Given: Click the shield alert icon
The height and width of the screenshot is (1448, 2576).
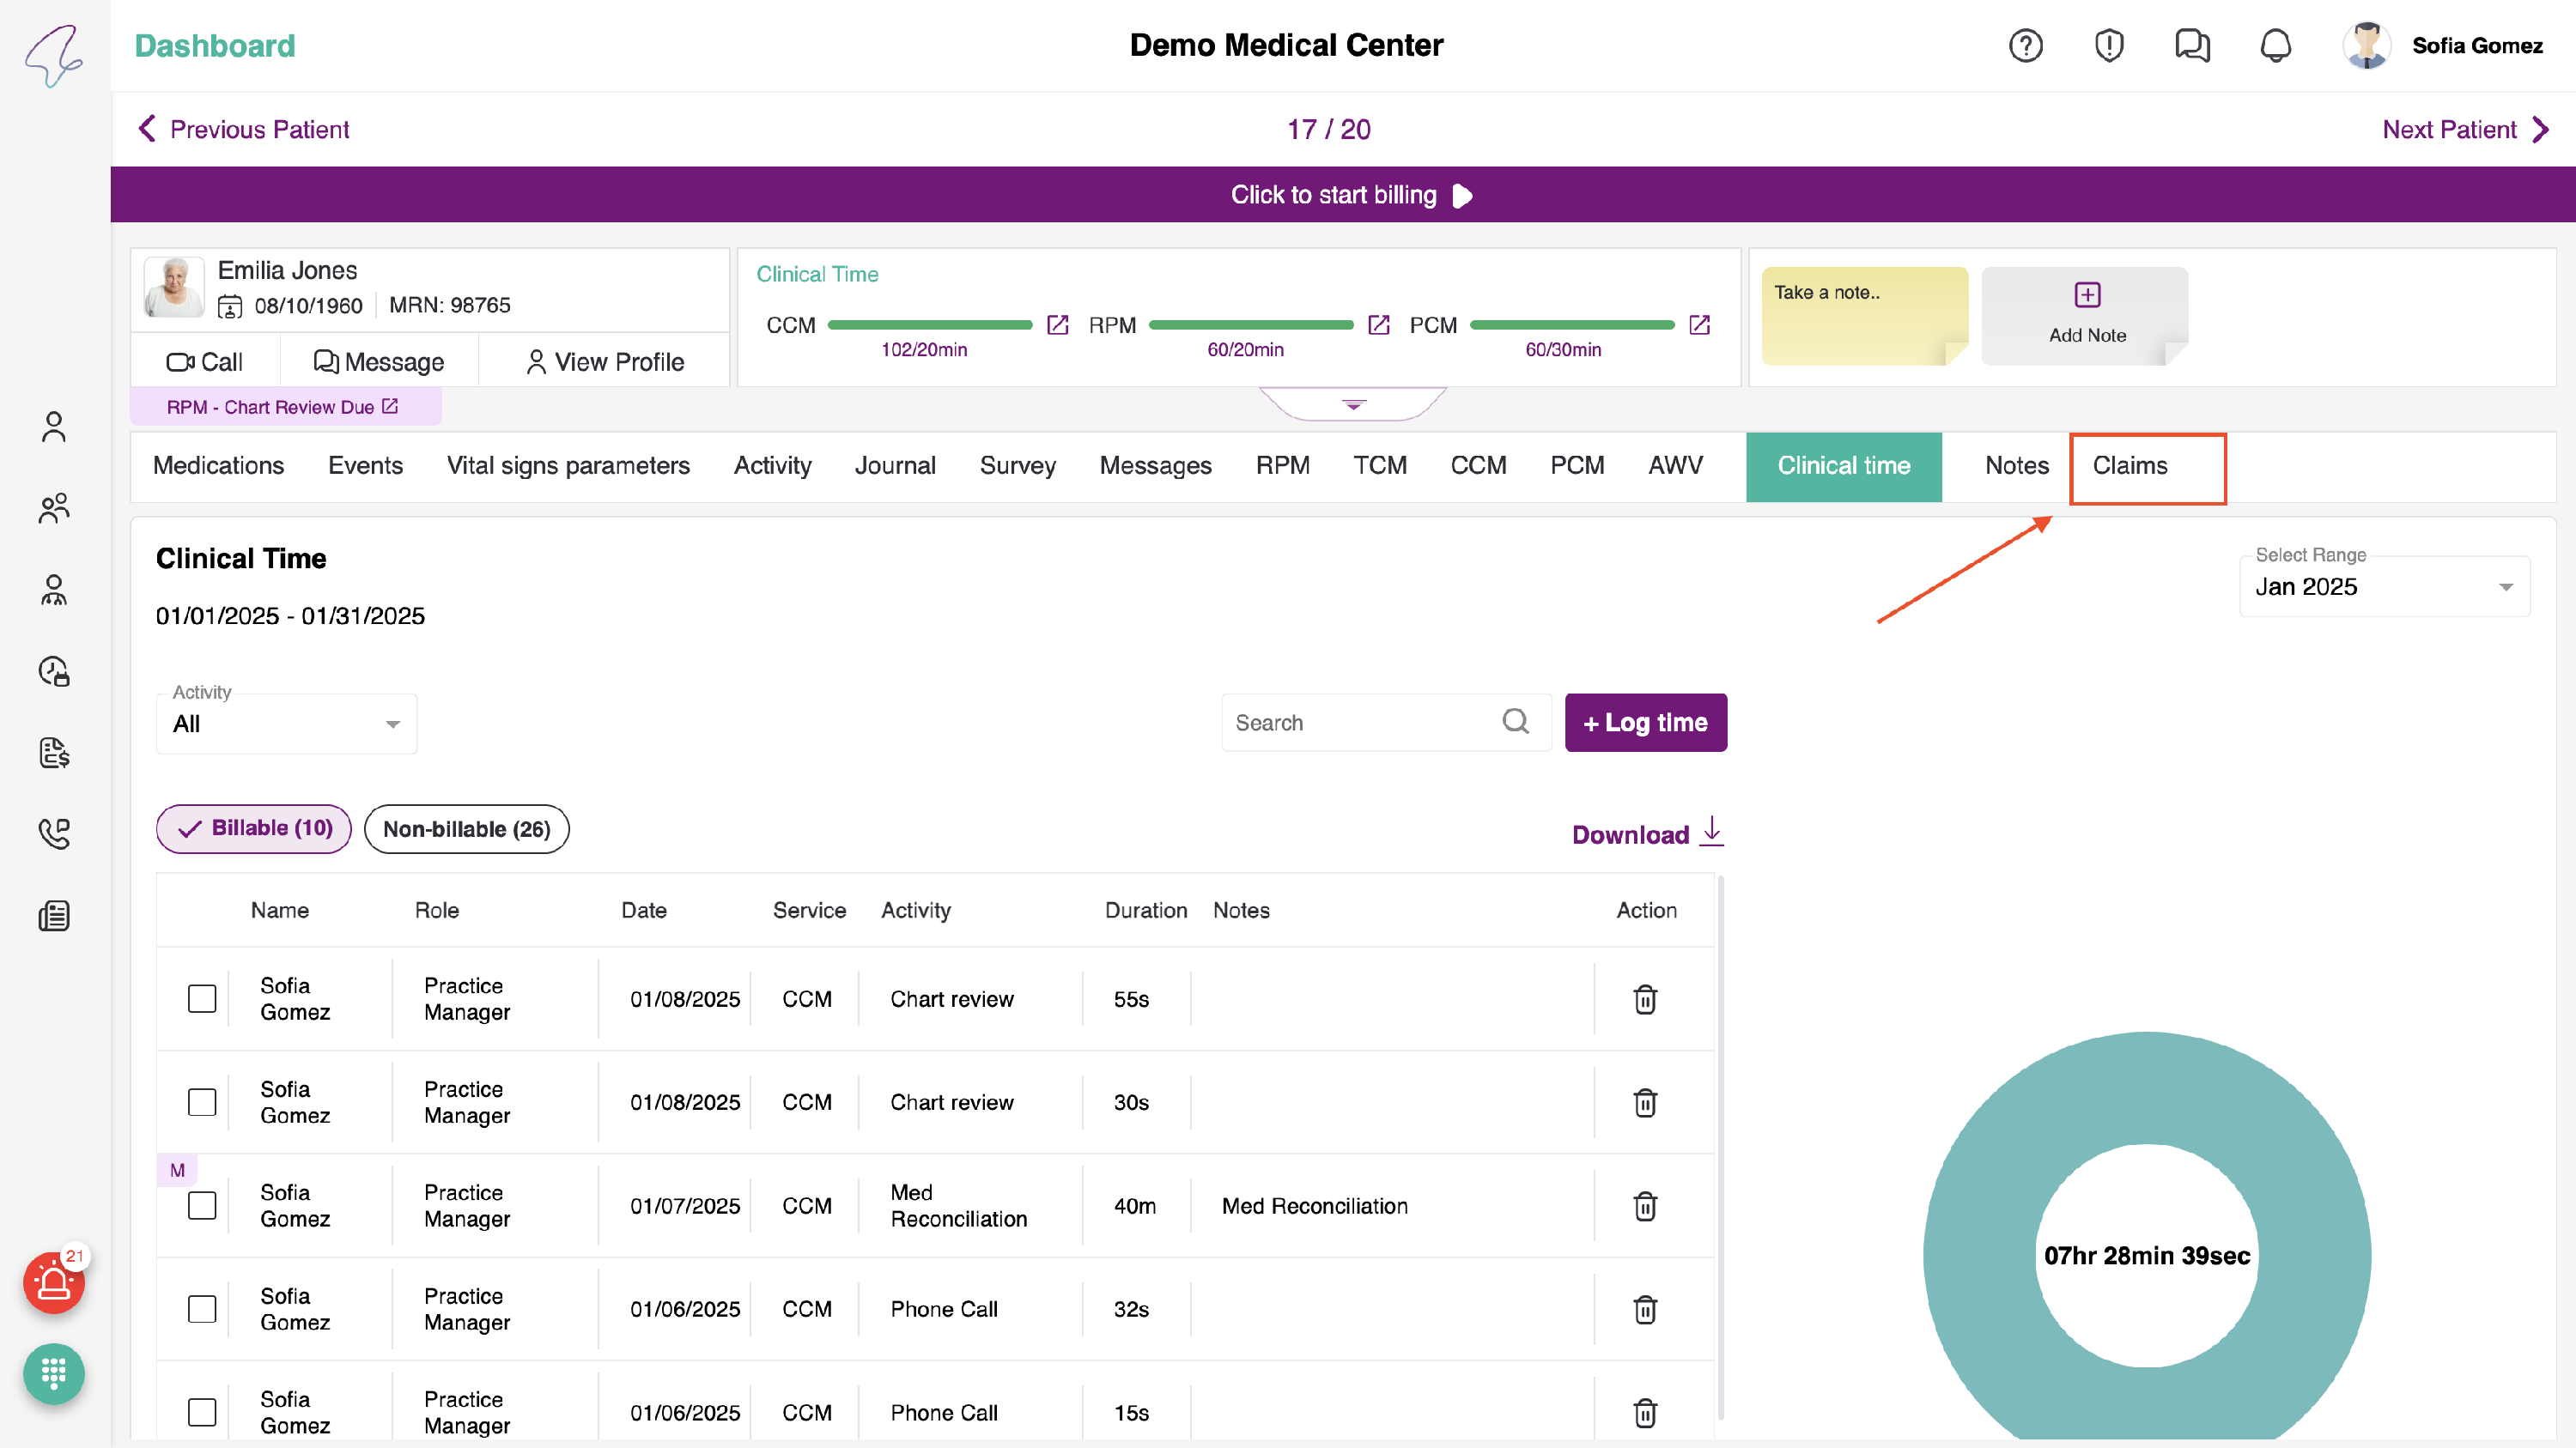Looking at the screenshot, I should click(x=2108, y=46).
